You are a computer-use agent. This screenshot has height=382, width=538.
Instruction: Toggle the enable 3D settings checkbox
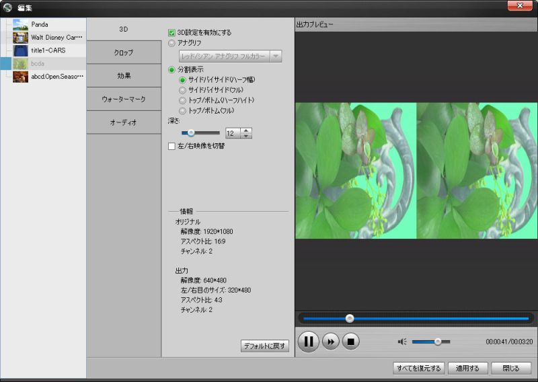171,33
